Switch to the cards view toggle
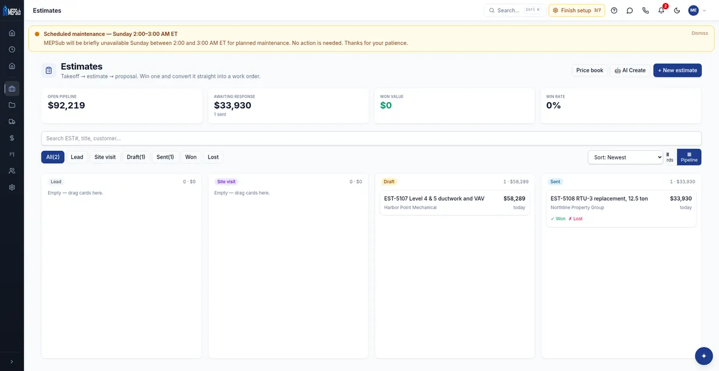Screen dimensions: 719x371 pos(670,158)
